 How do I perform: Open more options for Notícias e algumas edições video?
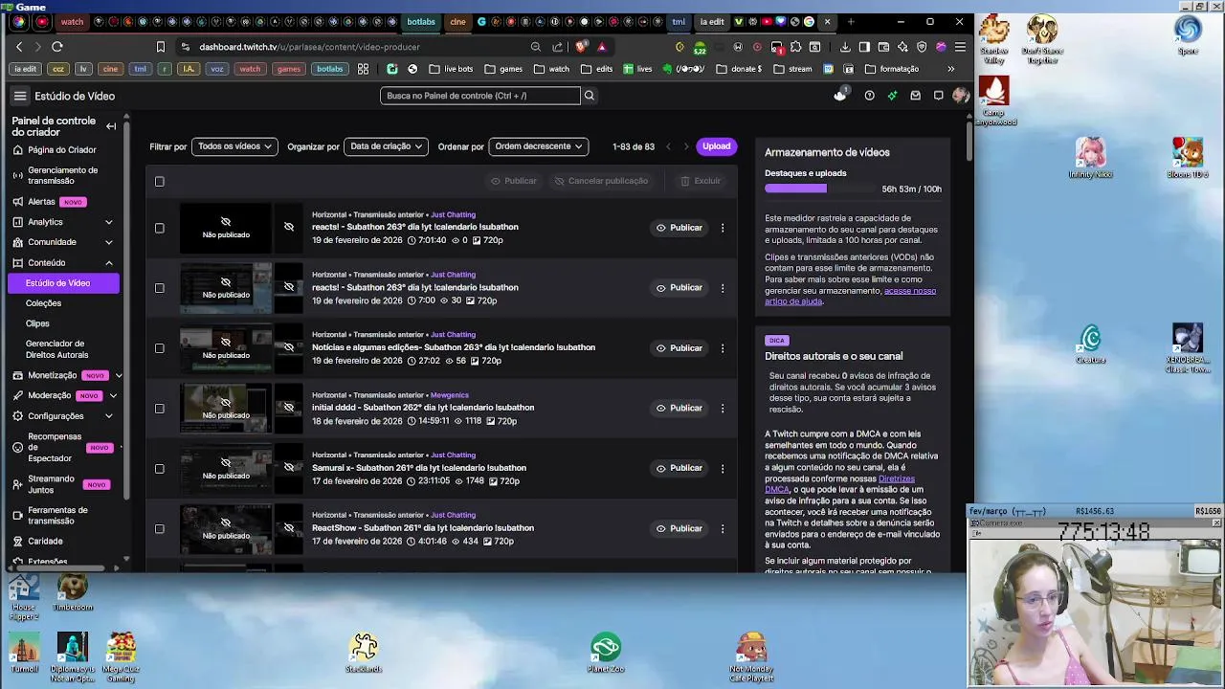point(723,348)
